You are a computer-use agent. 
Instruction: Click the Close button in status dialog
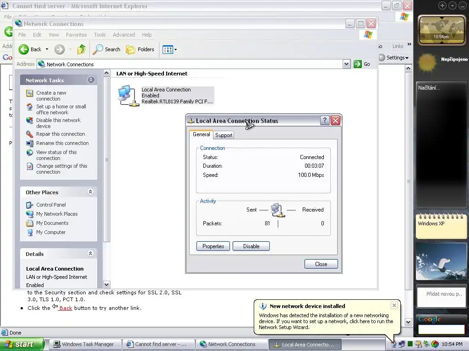point(321,264)
